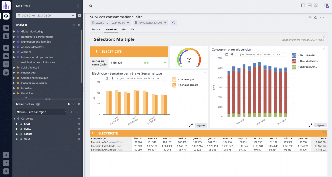The height and width of the screenshot is (177, 332).
Task: Expand the Benchmark & Performance folder
Action: (x=14, y=37)
